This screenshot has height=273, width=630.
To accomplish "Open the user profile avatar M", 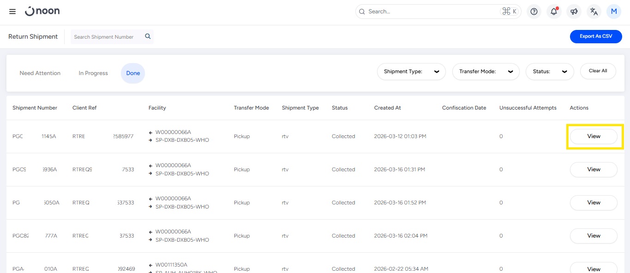I will 614,12.
